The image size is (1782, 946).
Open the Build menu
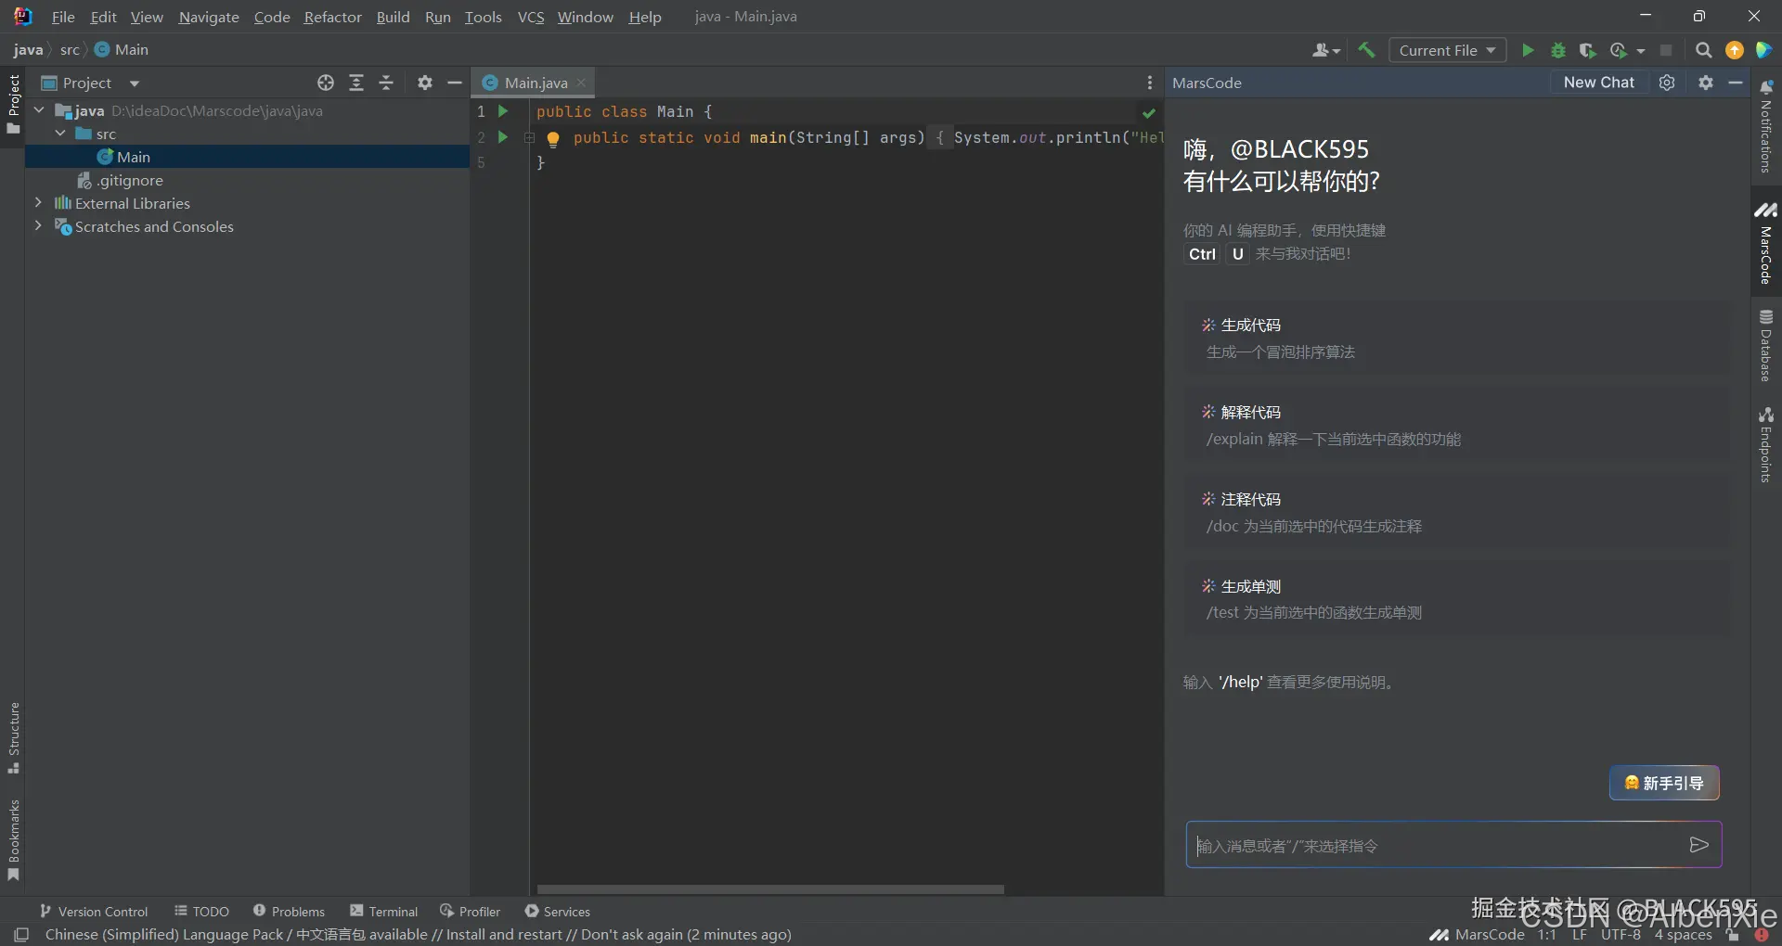point(393,17)
